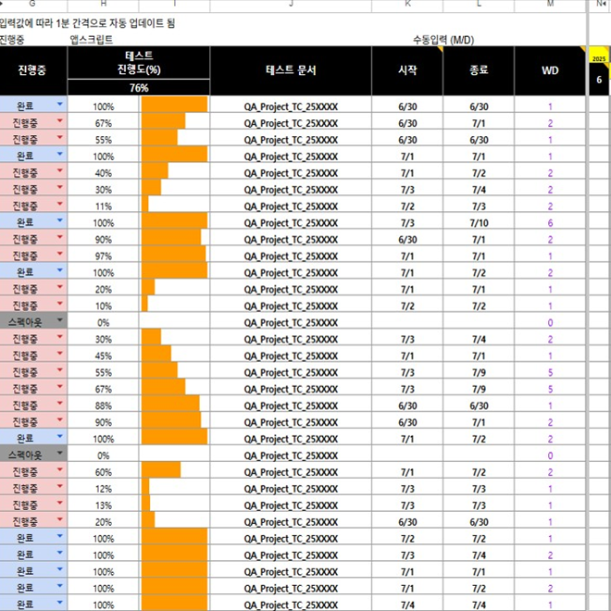The image size is (611, 611).
Task: Click the orange progress bar for 40%
Action: 155,172
